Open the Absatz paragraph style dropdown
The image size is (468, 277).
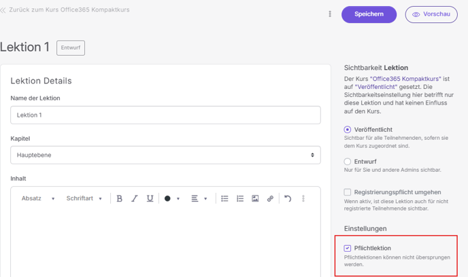[38, 198]
